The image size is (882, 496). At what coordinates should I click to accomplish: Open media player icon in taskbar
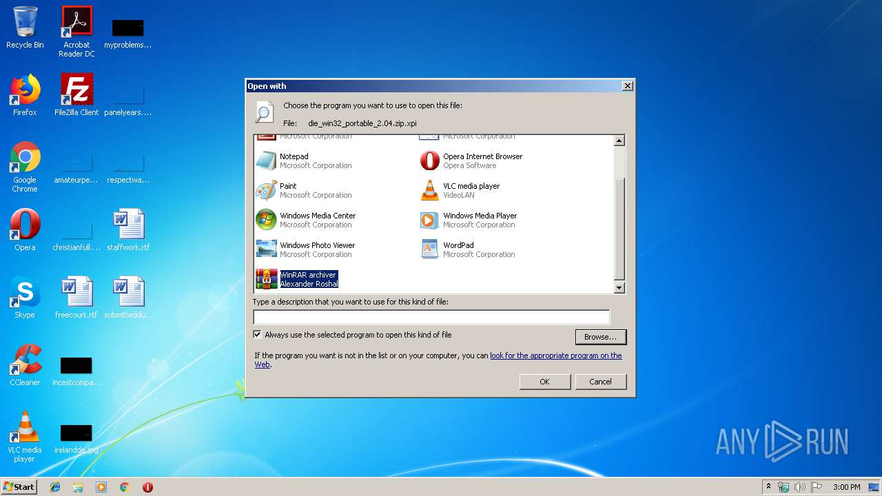point(101,487)
